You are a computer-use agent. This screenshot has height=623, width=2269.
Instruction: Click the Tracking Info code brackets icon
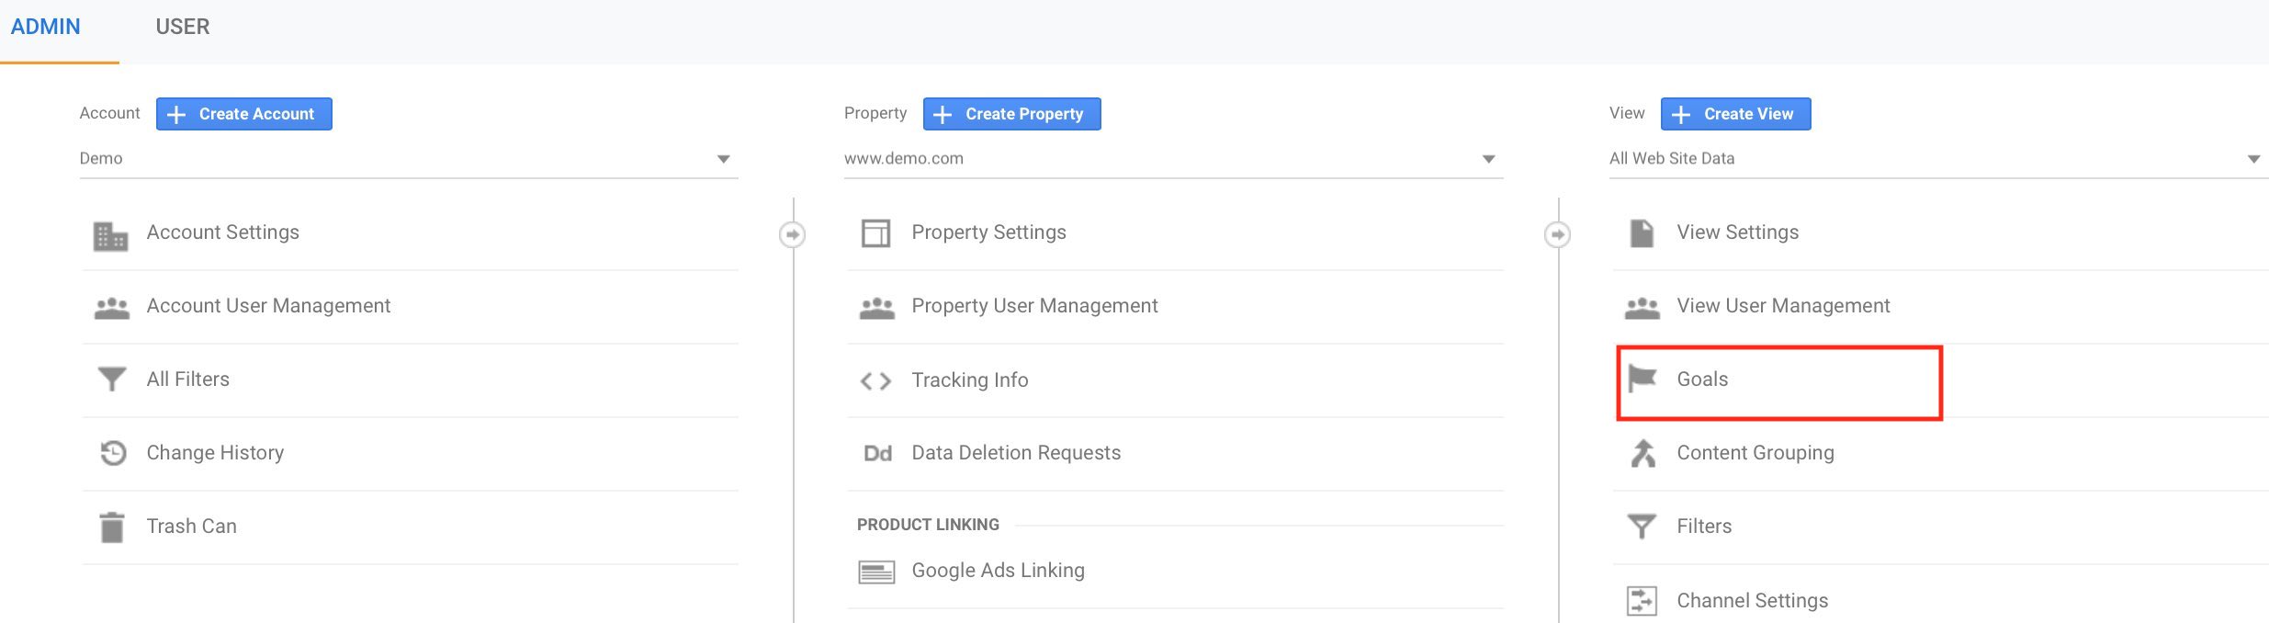[875, 380]
